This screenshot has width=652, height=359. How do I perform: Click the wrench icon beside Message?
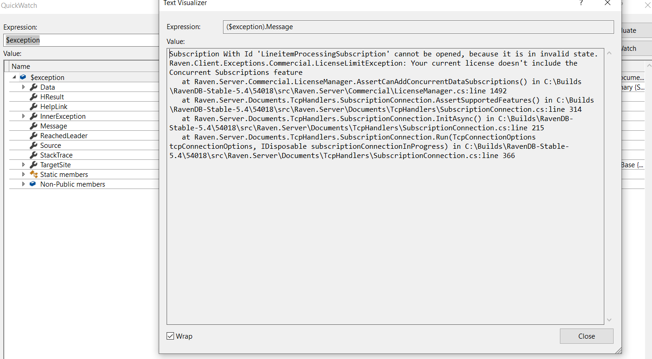pyautogui.click(x=33, y=126)
